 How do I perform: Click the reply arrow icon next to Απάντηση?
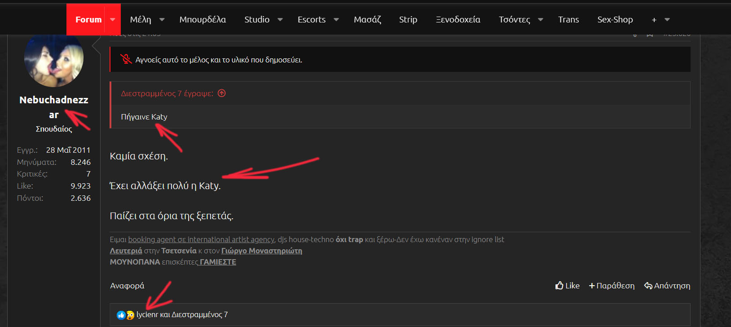[648, 286]
